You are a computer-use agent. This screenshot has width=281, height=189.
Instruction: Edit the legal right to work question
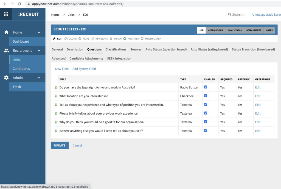[x=258, y=87]
